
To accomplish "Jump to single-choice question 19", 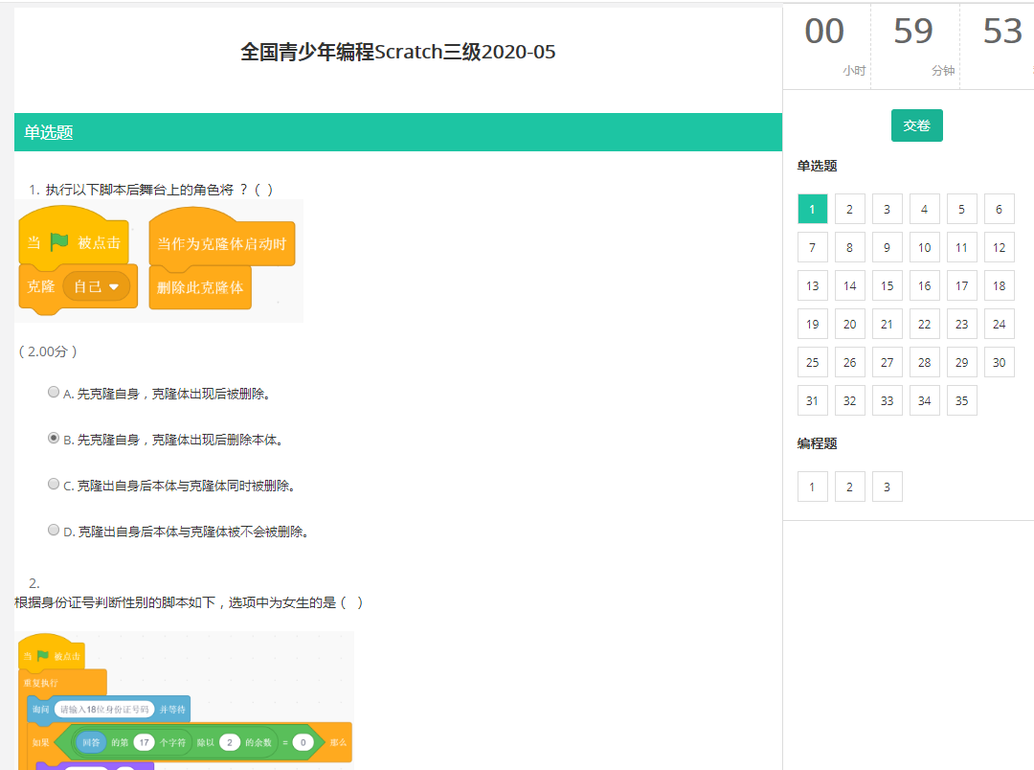I will pos(813,324).
